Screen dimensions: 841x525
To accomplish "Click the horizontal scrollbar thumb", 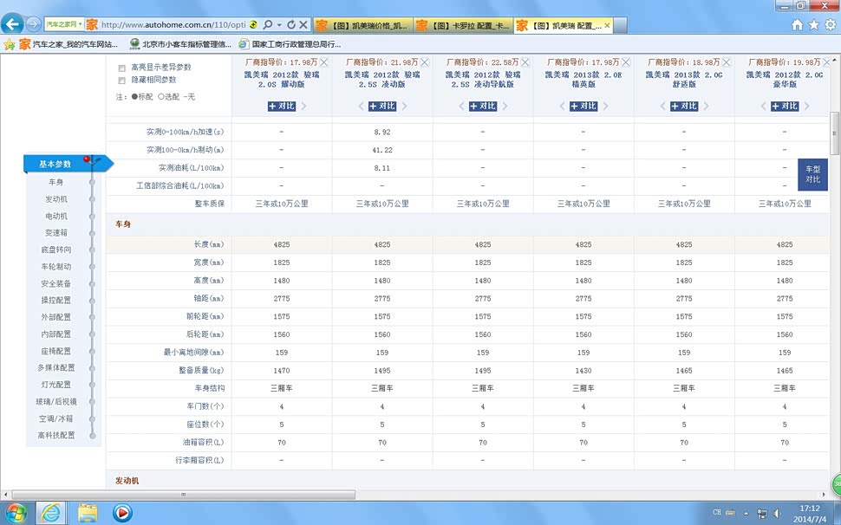I will point(184,495).
